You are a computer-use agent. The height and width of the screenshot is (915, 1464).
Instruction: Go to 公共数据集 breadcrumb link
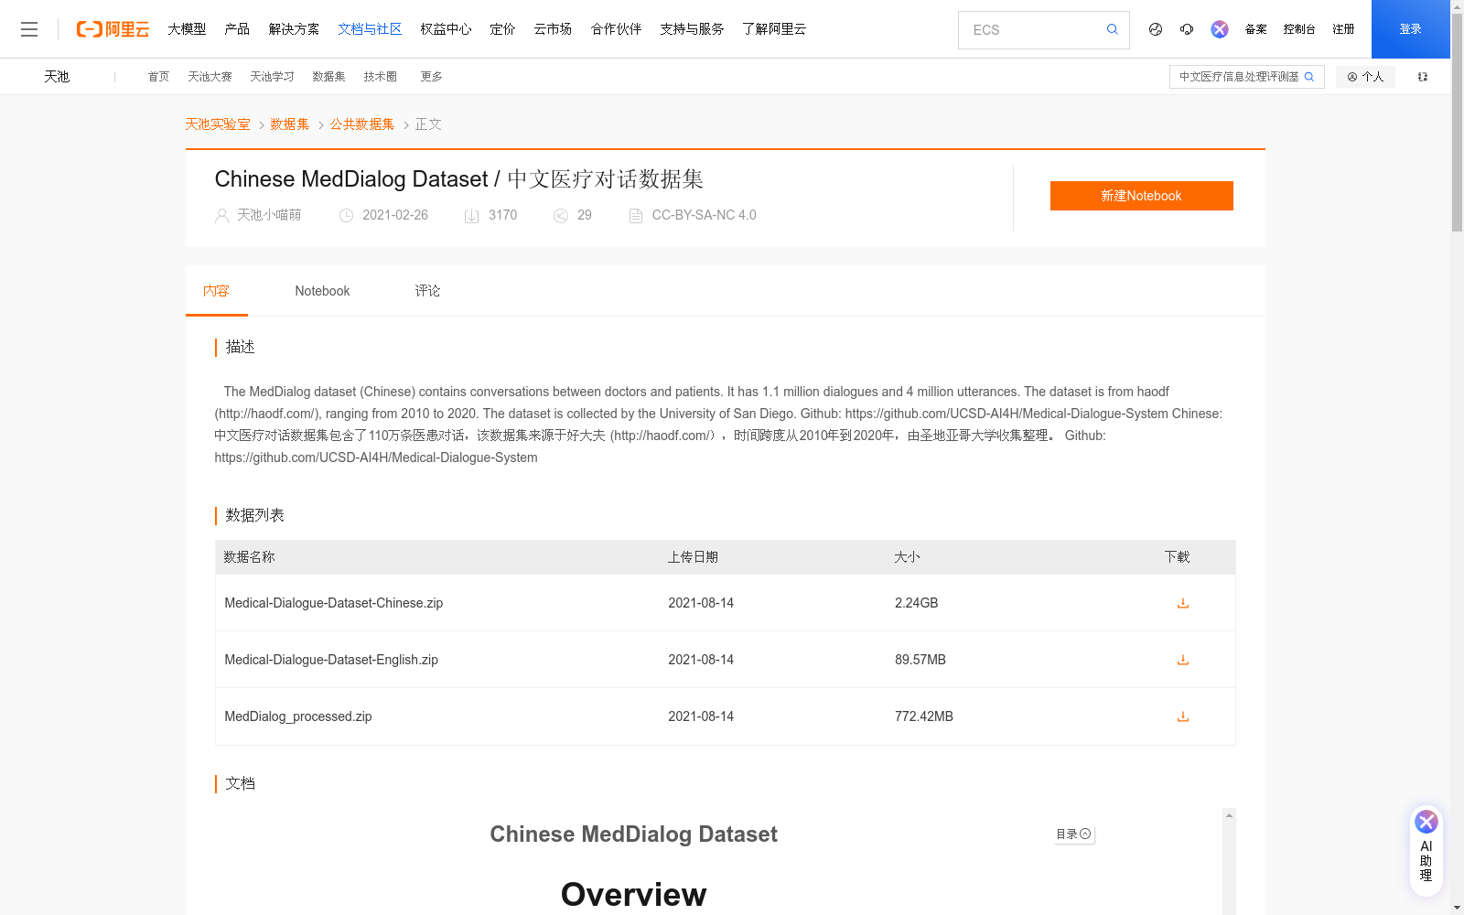click(362, 124)
